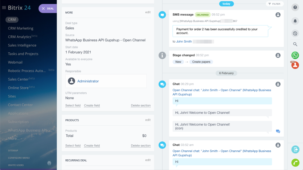Click Select field in Products section
Image resolution: width=303 pixels, height=170 pixels.
73,145
